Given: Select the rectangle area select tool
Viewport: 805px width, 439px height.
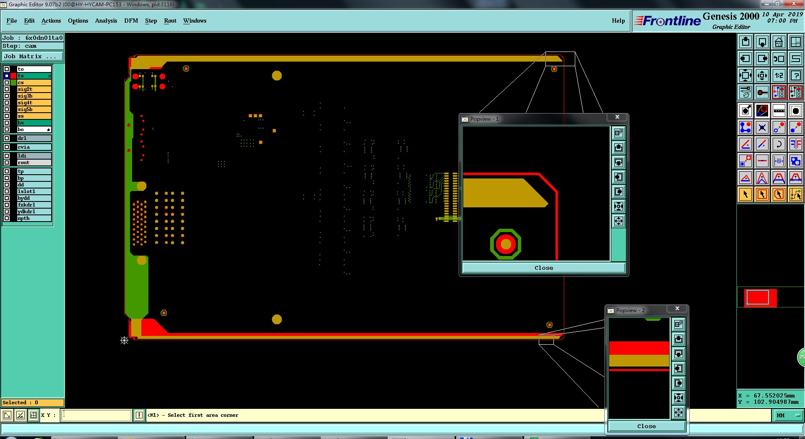Looking at the screenshot, I should coord(762,194).
